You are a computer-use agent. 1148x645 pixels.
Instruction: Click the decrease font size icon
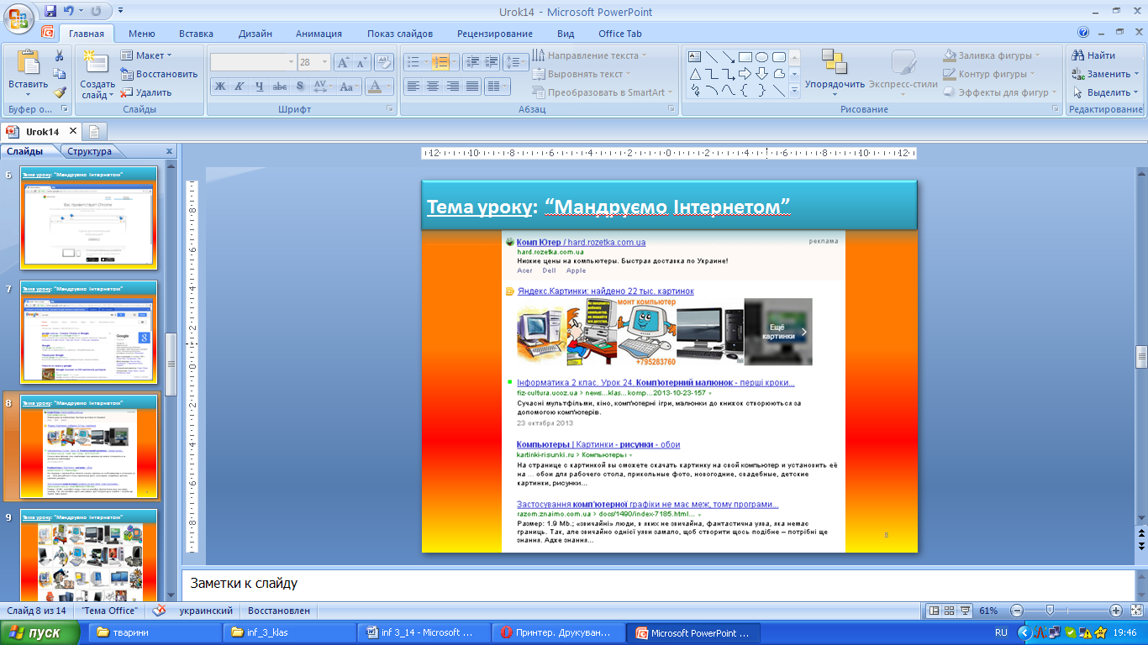[x=361, y=62]
